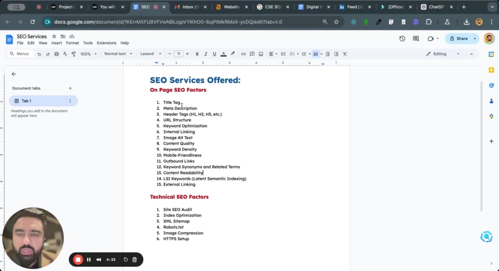499x271 pixels.
Task: Open the Tools menu
Action: [x=88, y=43]
